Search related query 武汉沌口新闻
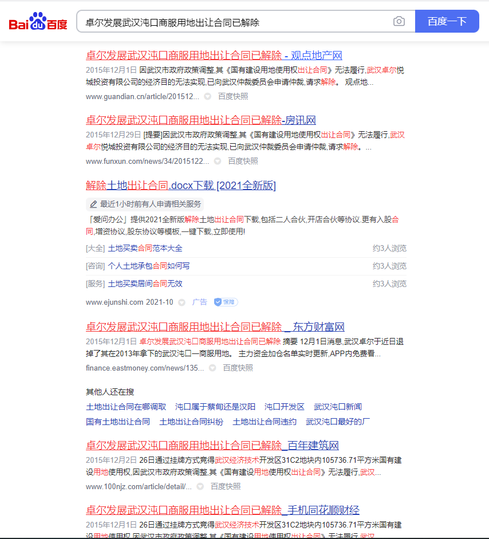 pyautogui.click(x=338, y=407)
